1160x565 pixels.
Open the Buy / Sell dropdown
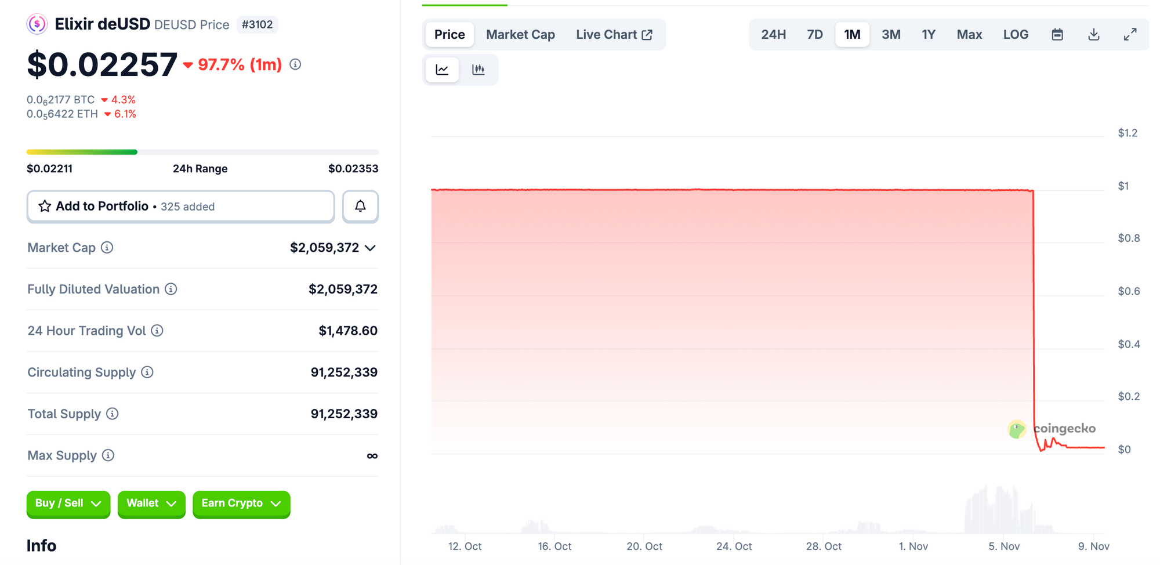point(68,504)
